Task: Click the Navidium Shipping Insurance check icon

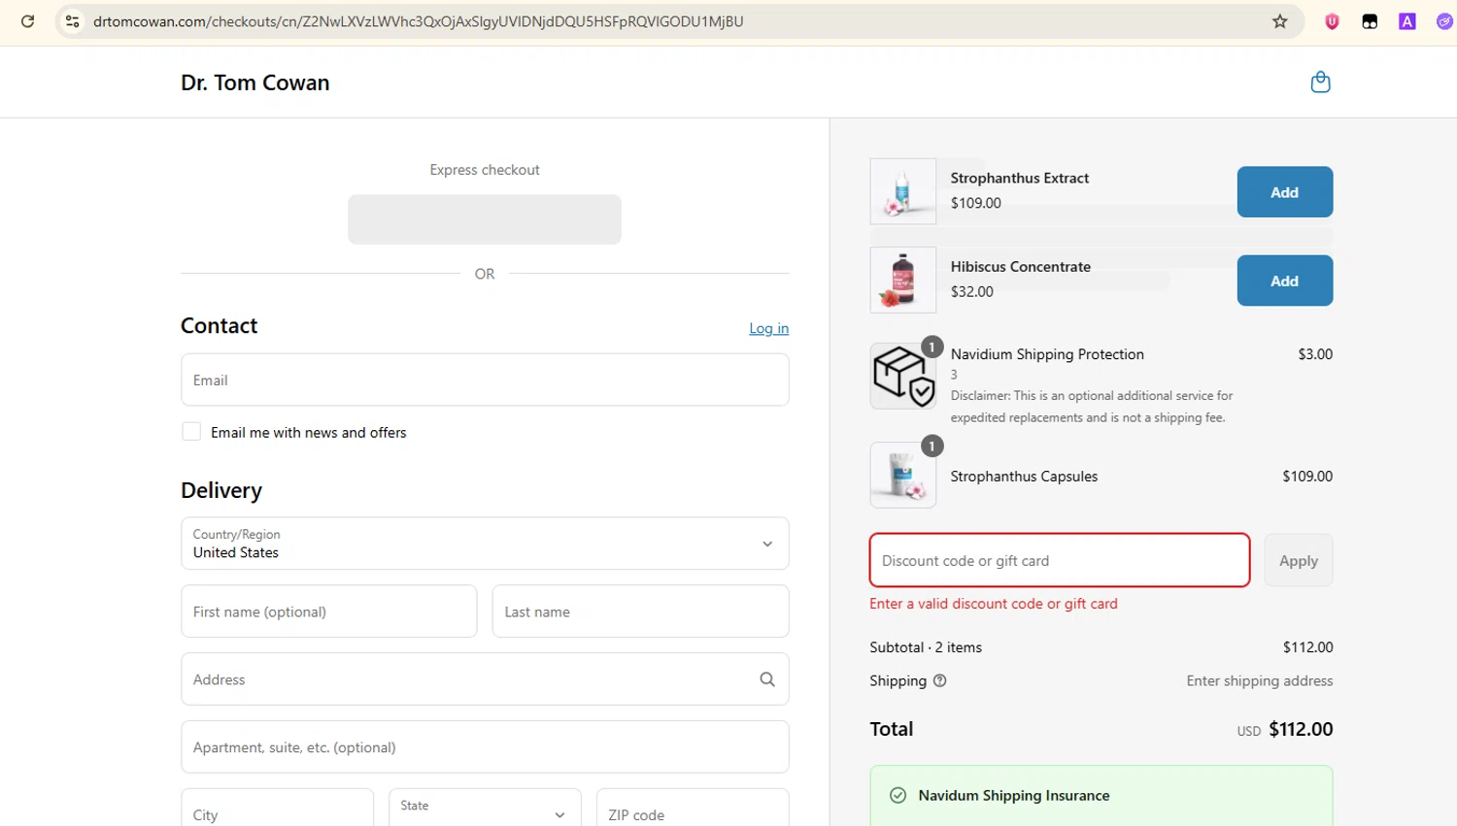Action: 898,796
